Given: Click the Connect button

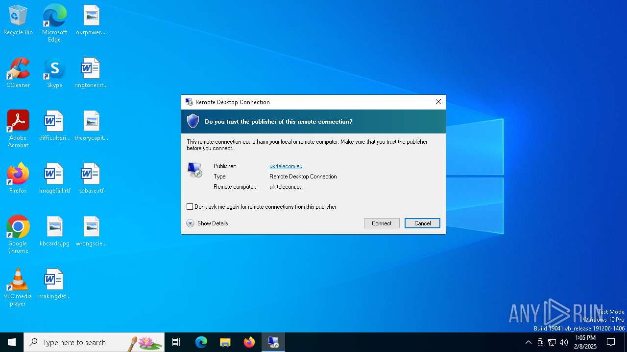Looking at the screenshot, I should pos(382,223).
